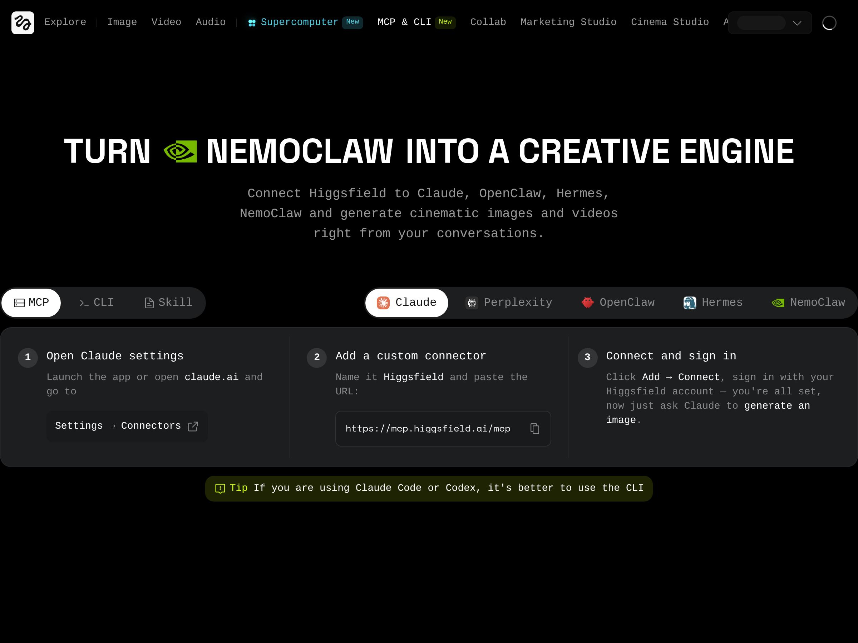This screenshot has width=858, height=643.
Task: Click the 'Open Claude settings' step title
Action: pyautogui.click(x=115, y=356)
